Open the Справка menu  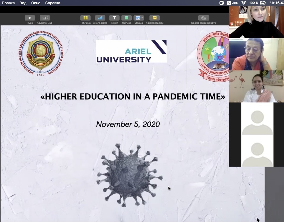tap(53, 3)
